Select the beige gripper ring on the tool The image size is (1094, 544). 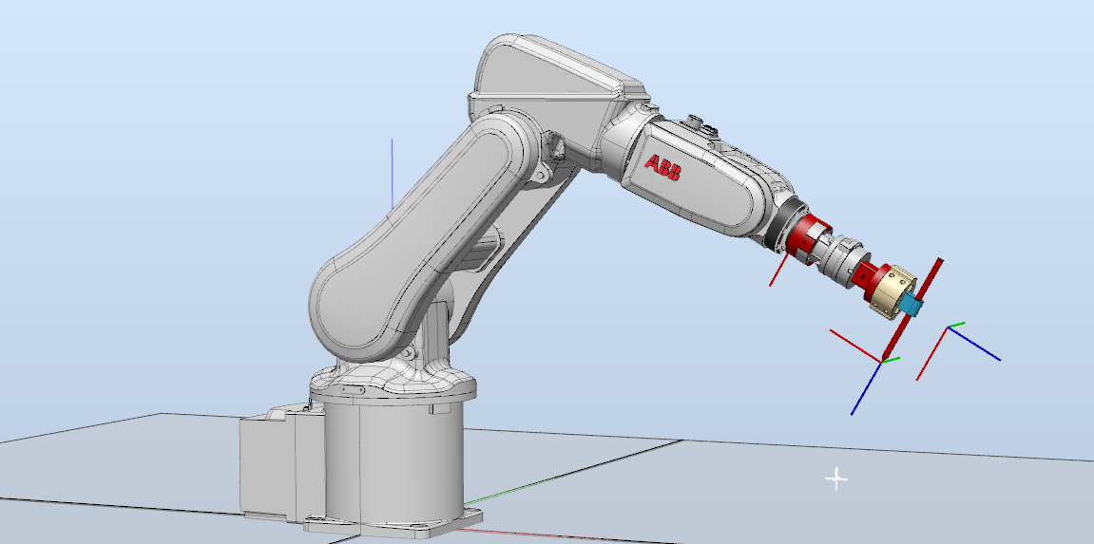click(891, 288)
